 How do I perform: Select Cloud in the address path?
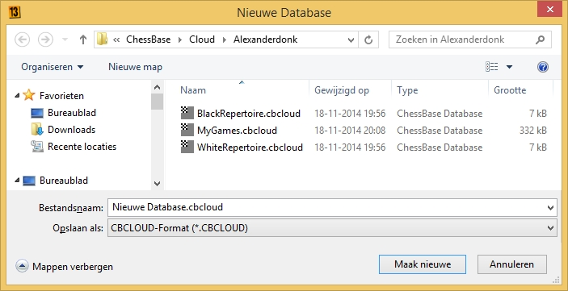(202, 39)
